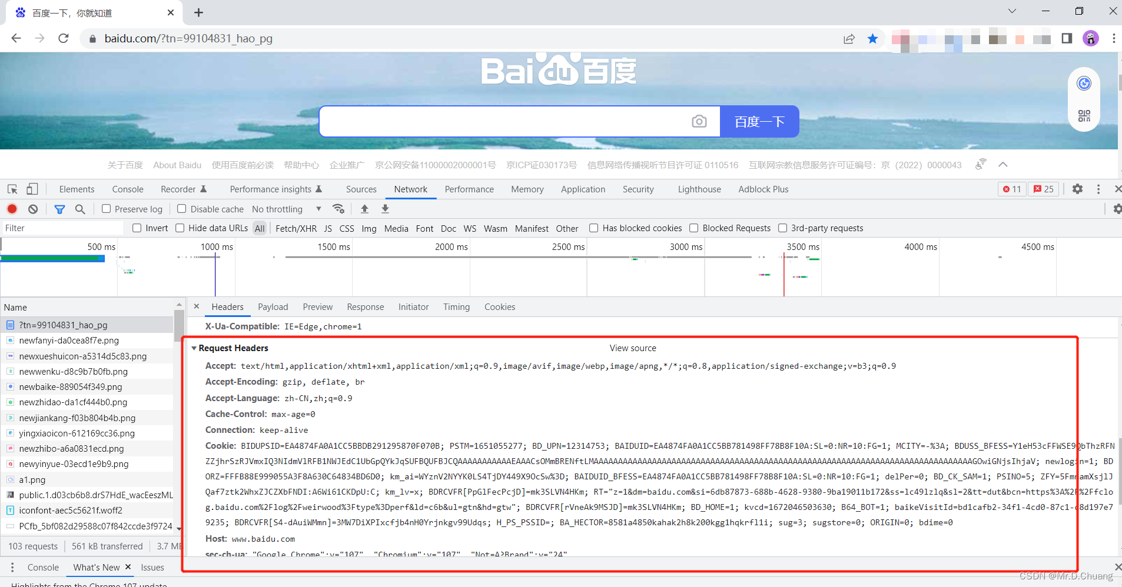This screenshot has width=1122, height=587.
Task: Stop recording the network log
Action: tap(12, 209)
